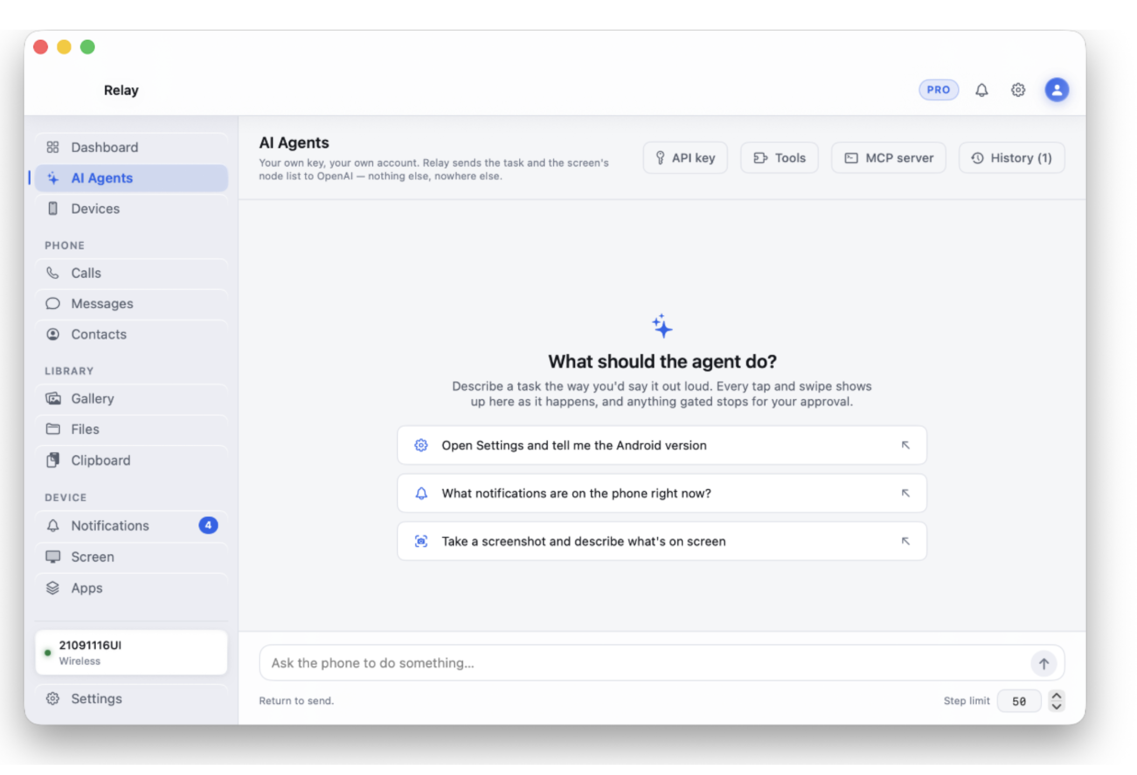The height and width of the screenshot is (775, 1137).
Task: Open the device Notifications page
Action: [131, 525]
